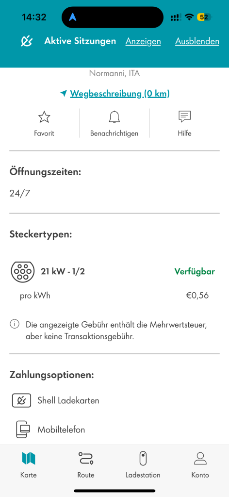Tap the Verfügbar availability status
229x497 pixels.
tap(195, 272)
